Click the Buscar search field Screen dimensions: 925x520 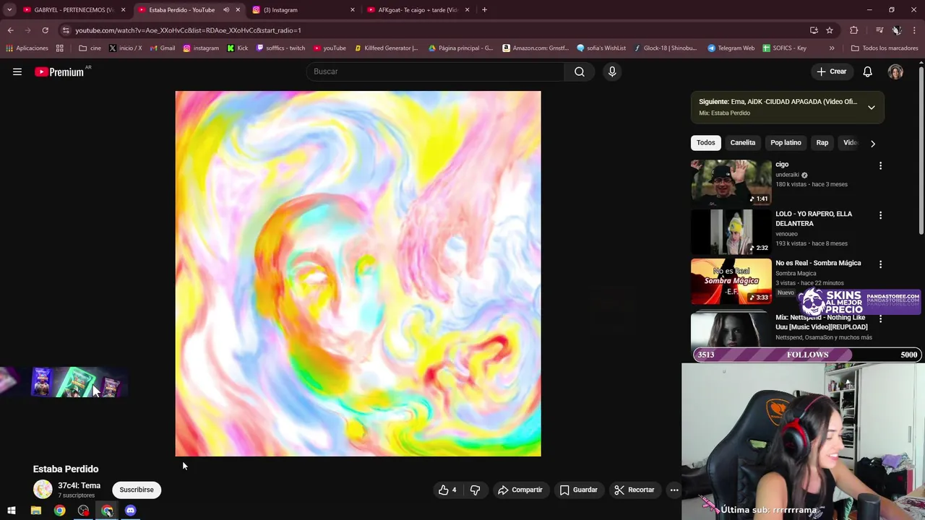[x=436, y=71]
